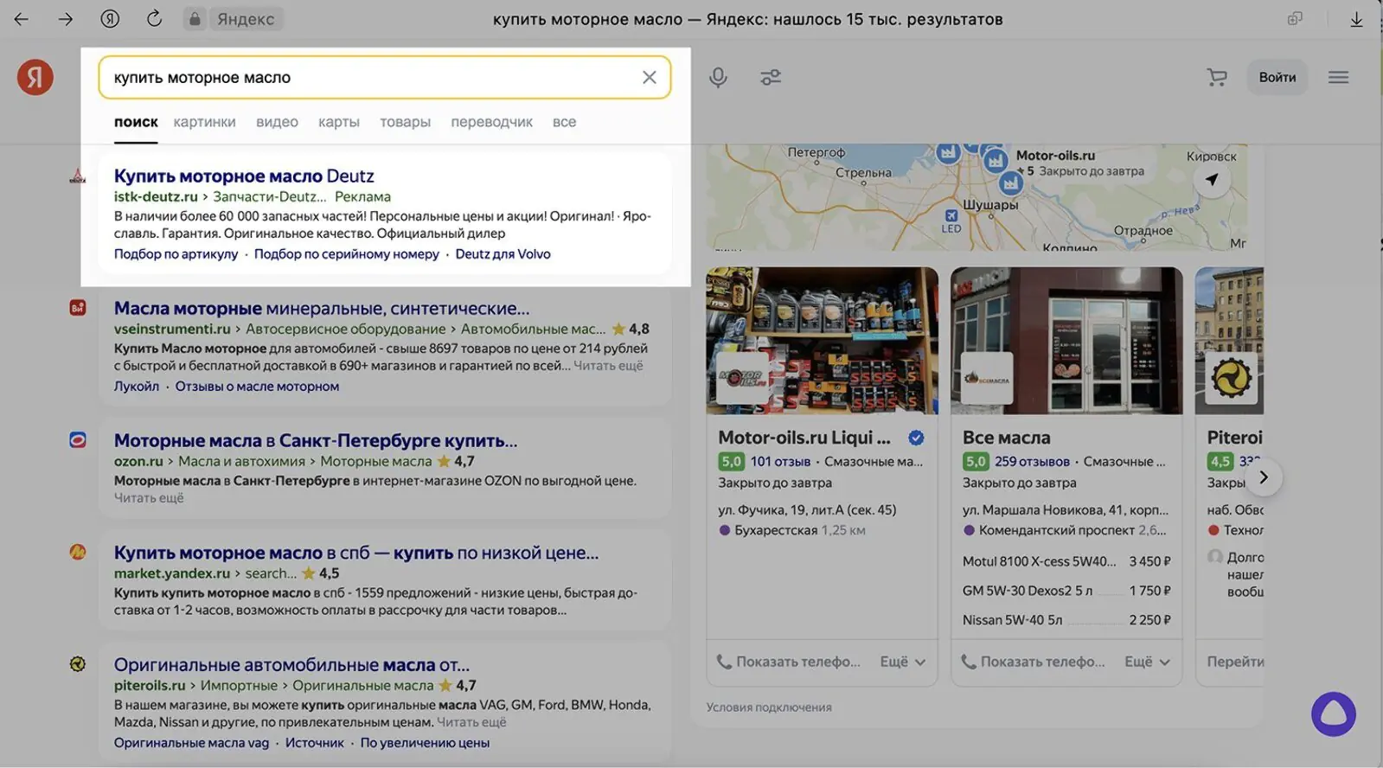Switch to the видео tab
1383x768 pixels.
click(x=277, y=122)
